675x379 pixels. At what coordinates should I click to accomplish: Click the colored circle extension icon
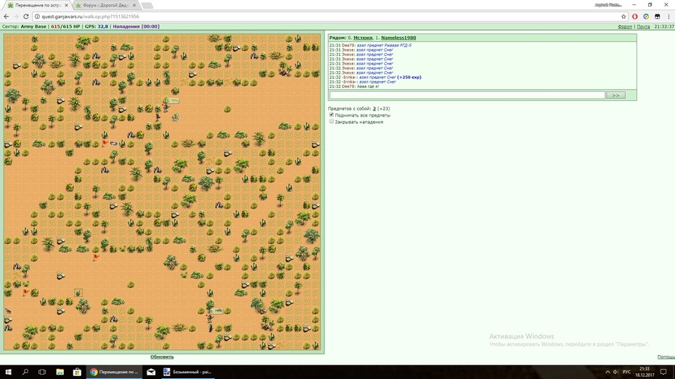646,17
